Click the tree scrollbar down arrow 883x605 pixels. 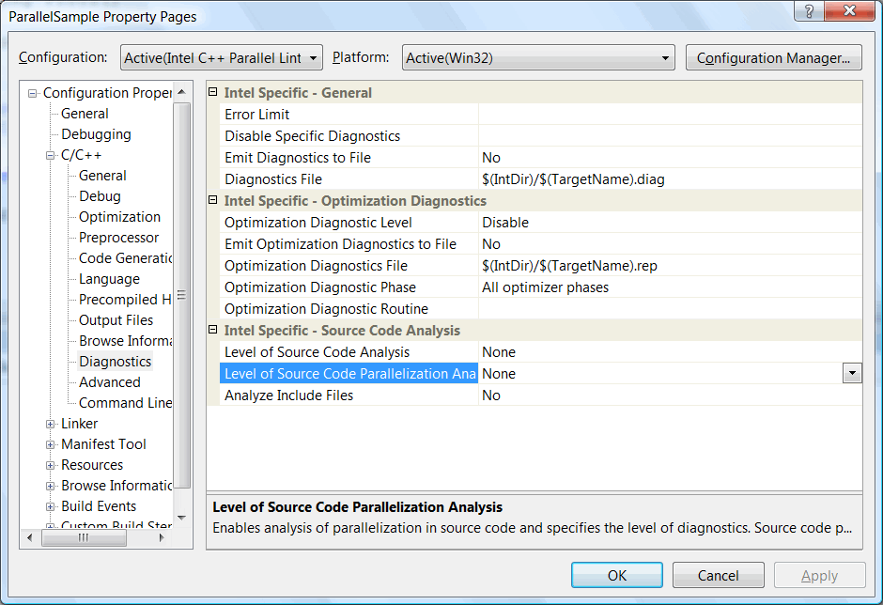[x=181, y=518]
